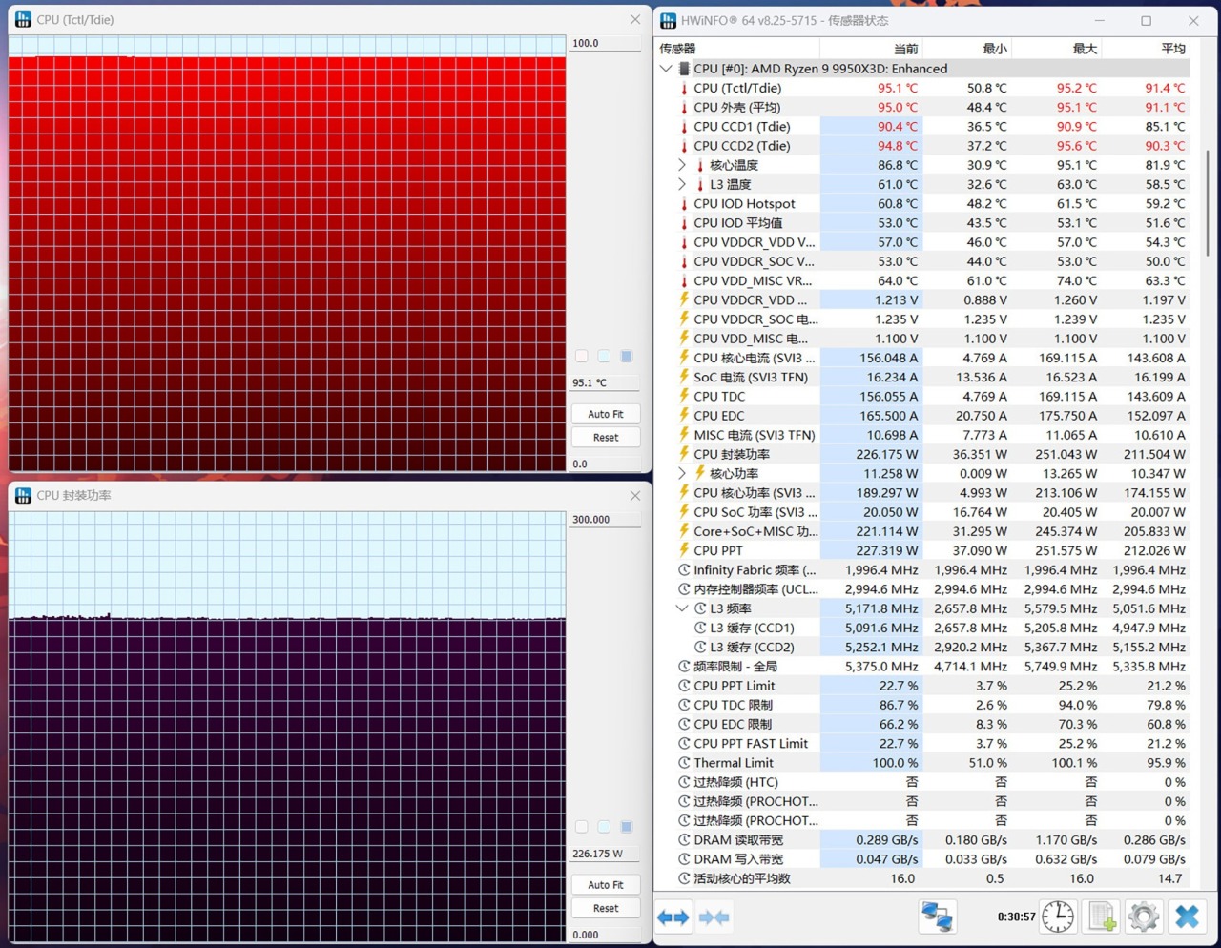This screenshot has width=1221, height=948.
Task: Expand the 核心功率 sensor group
Action: [682, 473]
